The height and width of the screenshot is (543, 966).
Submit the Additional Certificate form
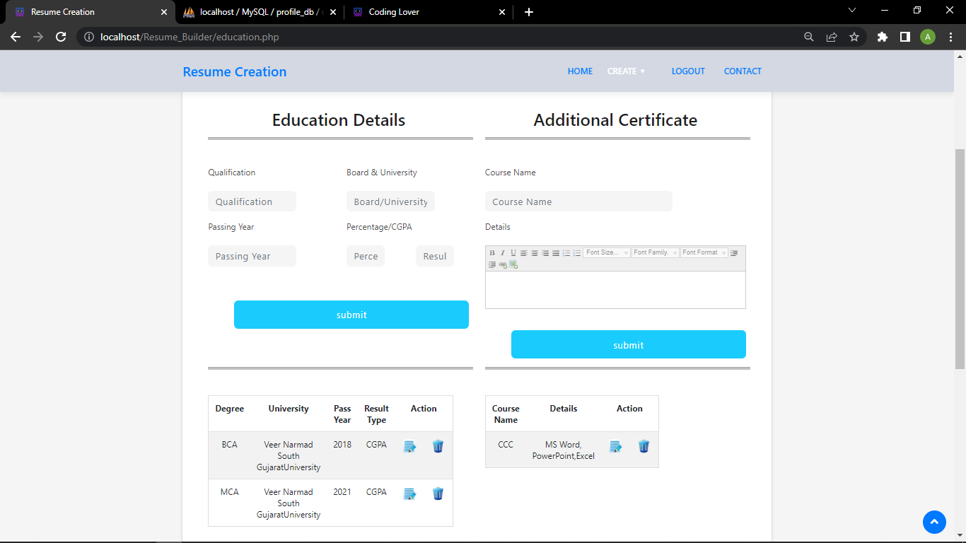[x=629, y=344]
